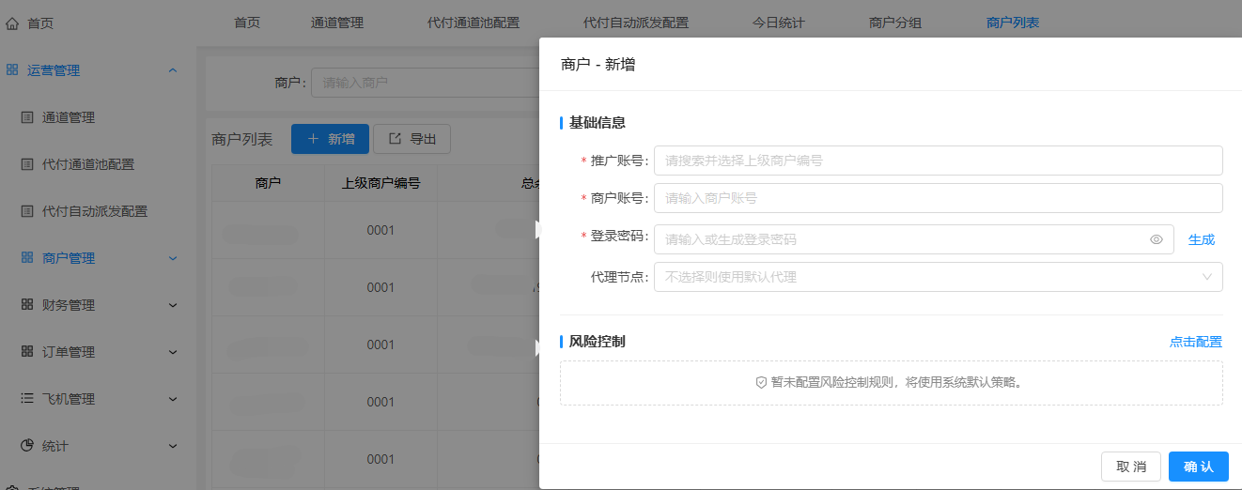This screenshot has height=490, width=1242.
Task: Focus the 商户 search input in background
Action: tap(425, 83)
